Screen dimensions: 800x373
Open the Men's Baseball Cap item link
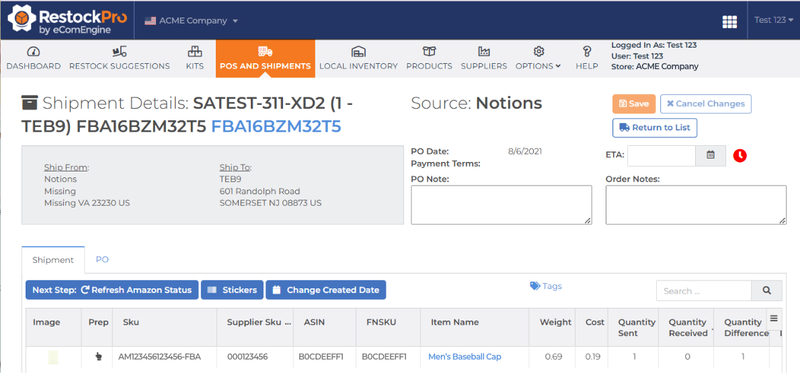[x=465, y=357]
